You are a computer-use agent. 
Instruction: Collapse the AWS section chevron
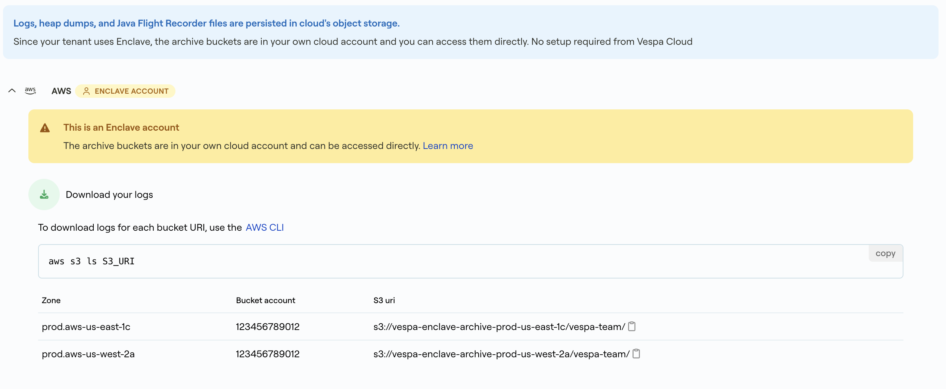(12, 91)
